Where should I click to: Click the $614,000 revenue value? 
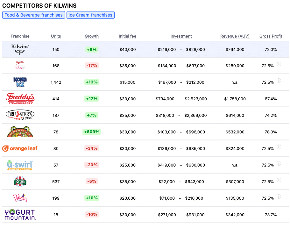coord(235,115)
